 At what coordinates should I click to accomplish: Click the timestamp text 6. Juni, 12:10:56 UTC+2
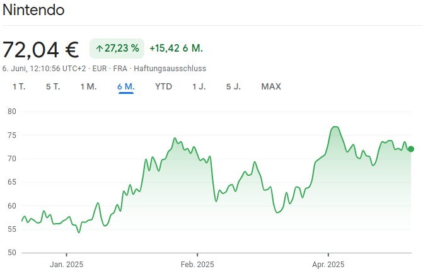[x=44, y=69]
